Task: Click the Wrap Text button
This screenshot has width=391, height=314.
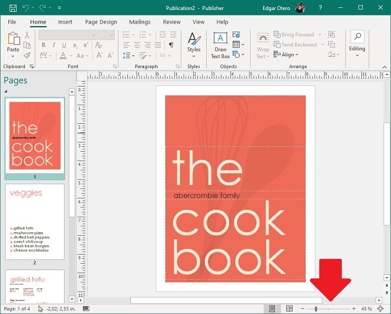Action: pos(263,46)
